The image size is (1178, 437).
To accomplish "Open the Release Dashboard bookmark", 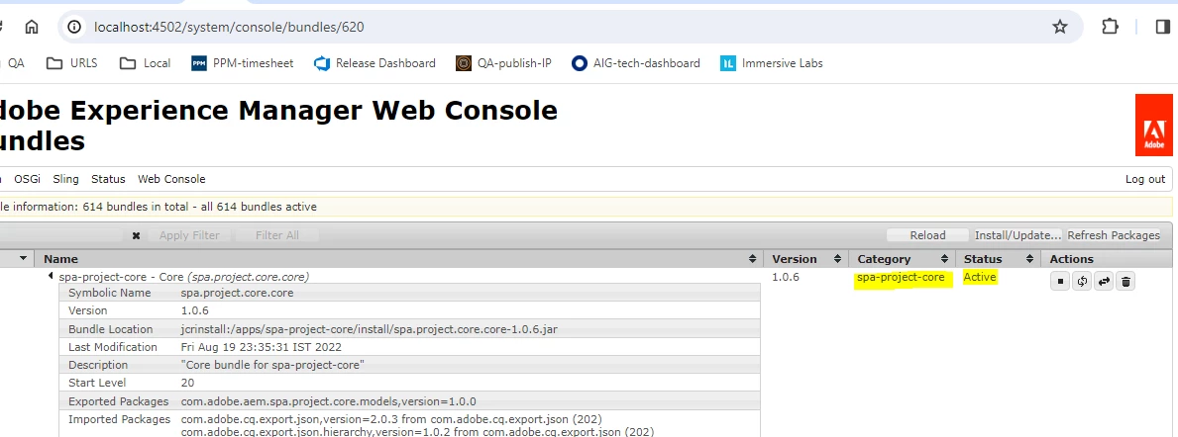I will (375, 63).
